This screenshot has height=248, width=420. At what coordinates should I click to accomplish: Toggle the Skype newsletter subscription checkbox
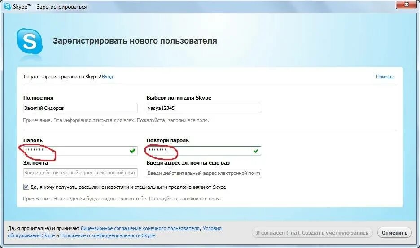tap(26, 187)
